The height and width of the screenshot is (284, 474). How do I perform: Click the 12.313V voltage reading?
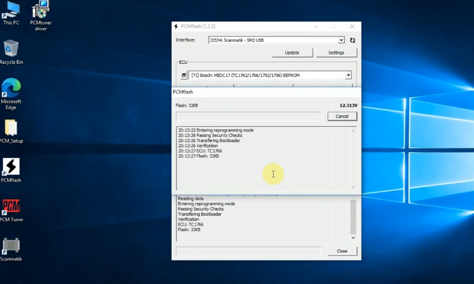pyautogui.click(x=349, y=105)
